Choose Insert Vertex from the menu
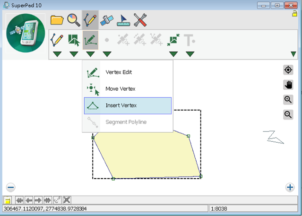The height and width of the screenshot is (216, 302). coord(128,105)
